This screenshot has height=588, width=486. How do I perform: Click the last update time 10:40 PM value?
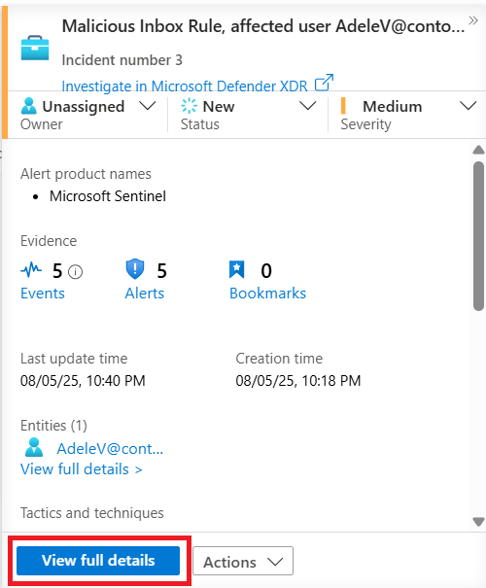tap(83, 381)
